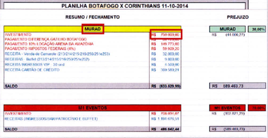Screen dimensions: 268x138
Task: Select the Pagamento Impostos Federais (4%) row
Action: coord(92,49)
